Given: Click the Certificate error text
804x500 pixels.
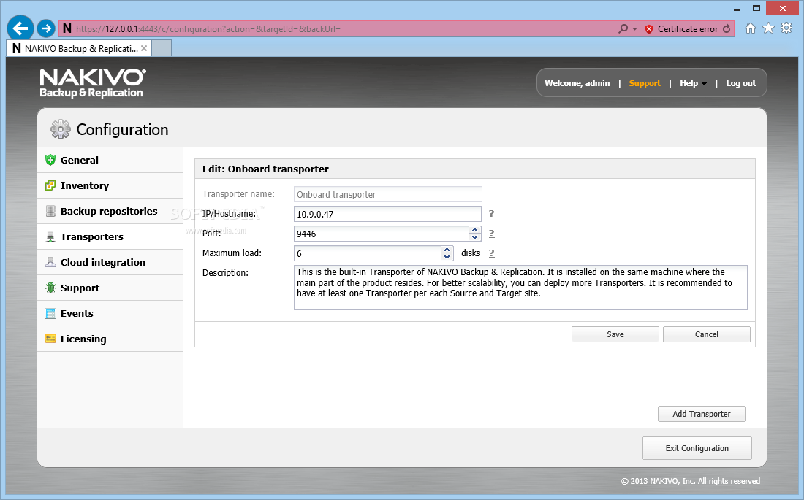Looking at the screenshot, I should coord(688,29).
